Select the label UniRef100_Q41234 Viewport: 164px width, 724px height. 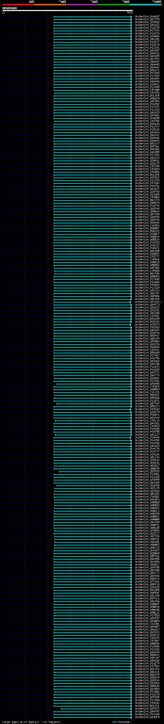pyautogui.click(x=147, y=344)
